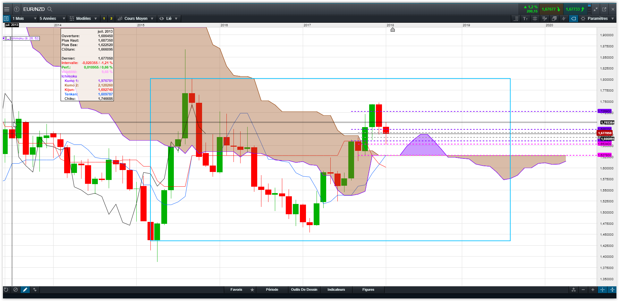
Task: Toggle the candlestick crosshair icon
Action: [x=564, y=19]
